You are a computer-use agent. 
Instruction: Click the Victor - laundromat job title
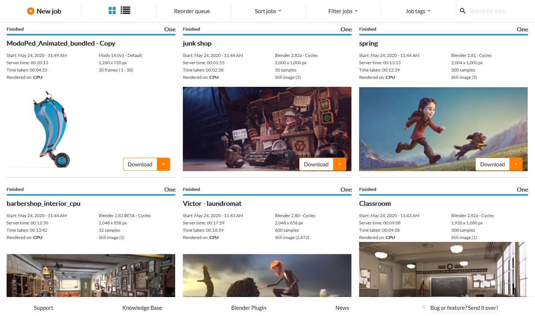coord(212,203)
